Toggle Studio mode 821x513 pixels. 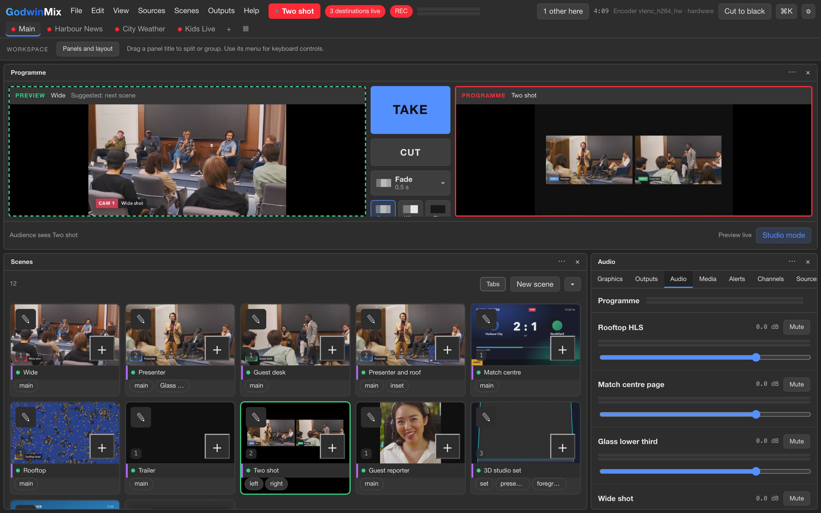pos(783,235)
